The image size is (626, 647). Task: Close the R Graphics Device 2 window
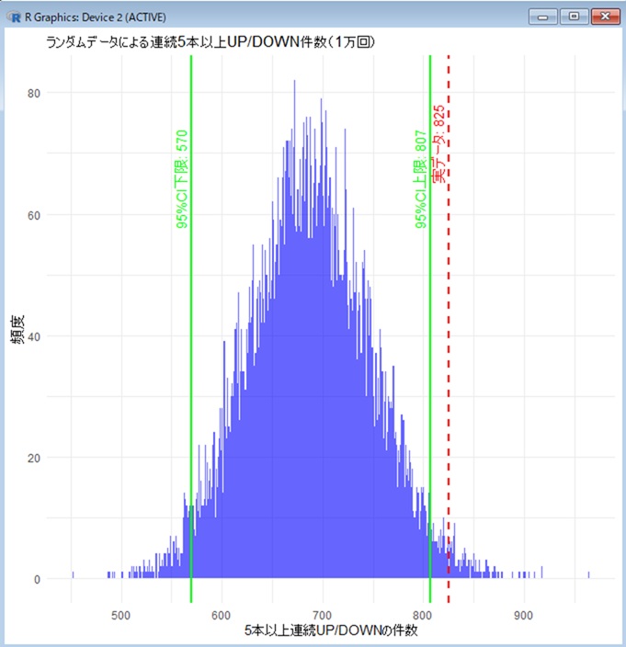[x=604, y=17]
